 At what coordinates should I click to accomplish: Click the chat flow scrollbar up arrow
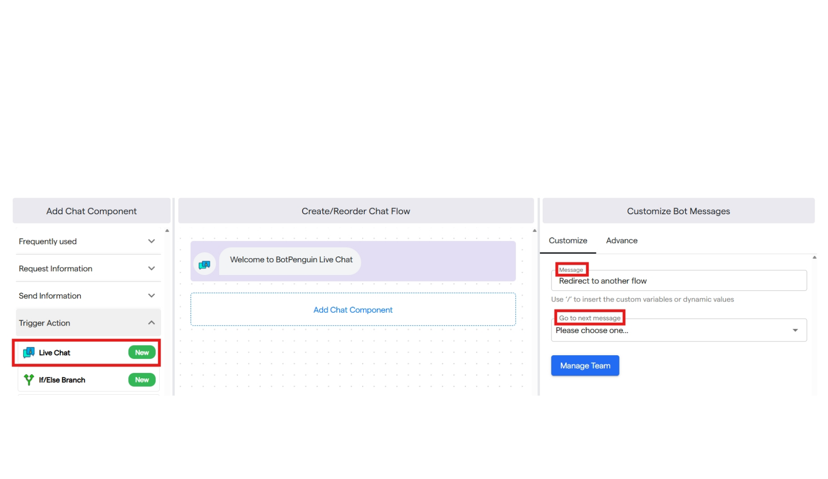tap(534, 231)
